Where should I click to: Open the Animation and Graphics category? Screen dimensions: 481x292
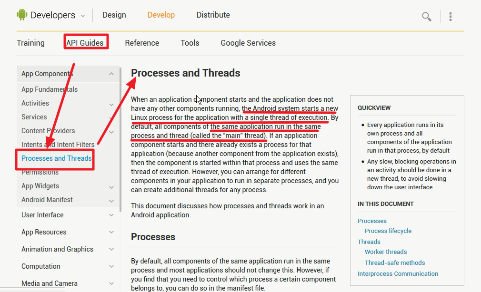[x=57, y=249]
